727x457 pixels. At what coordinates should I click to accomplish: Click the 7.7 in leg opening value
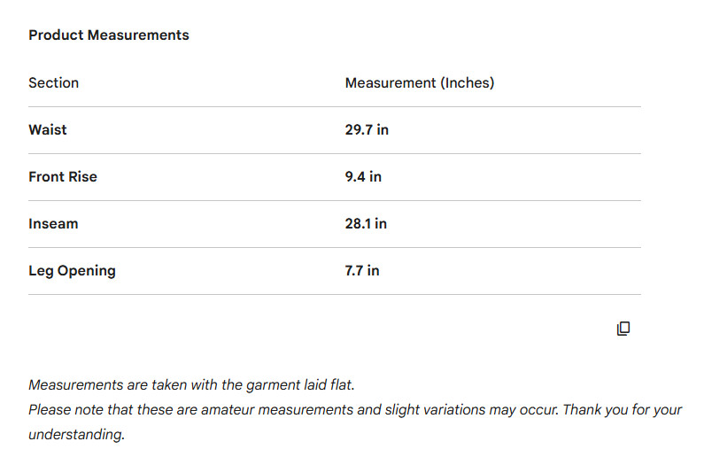pos(361,270)
